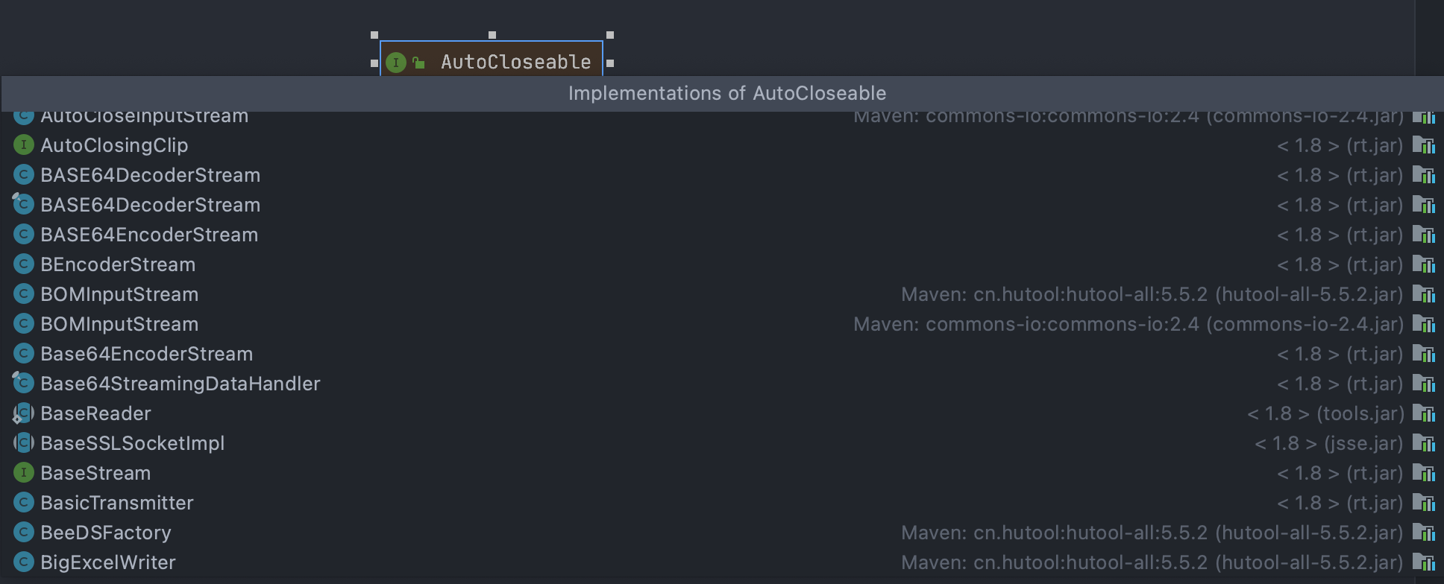Click the abstract class icon beside BaseSSLSocketImpl
The height and width of the screenshot is (584, 1444).
coord(24,443)
